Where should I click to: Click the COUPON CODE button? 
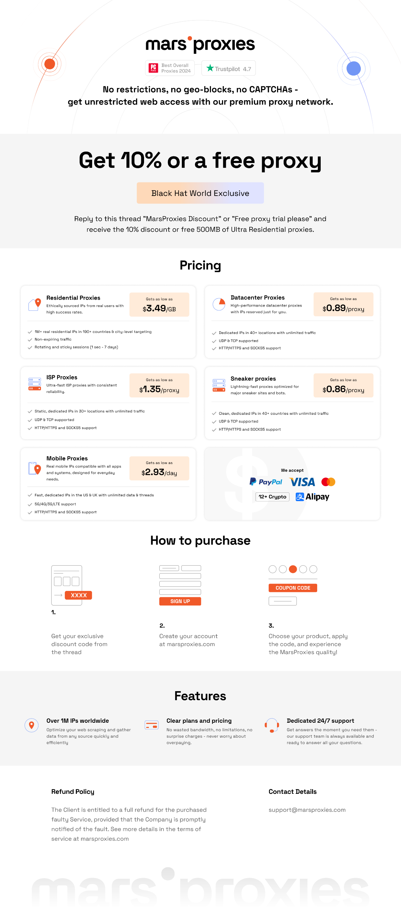[293, 588]
